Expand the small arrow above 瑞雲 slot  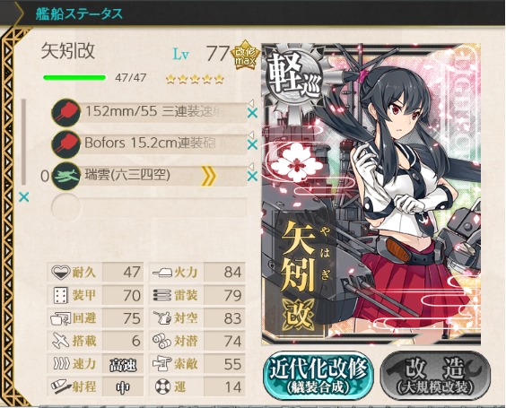tap(251, 167)
